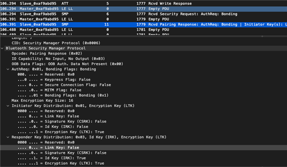
Task: Select IO Capability: No Input, No Output field
Action: (x=58, y=59)
